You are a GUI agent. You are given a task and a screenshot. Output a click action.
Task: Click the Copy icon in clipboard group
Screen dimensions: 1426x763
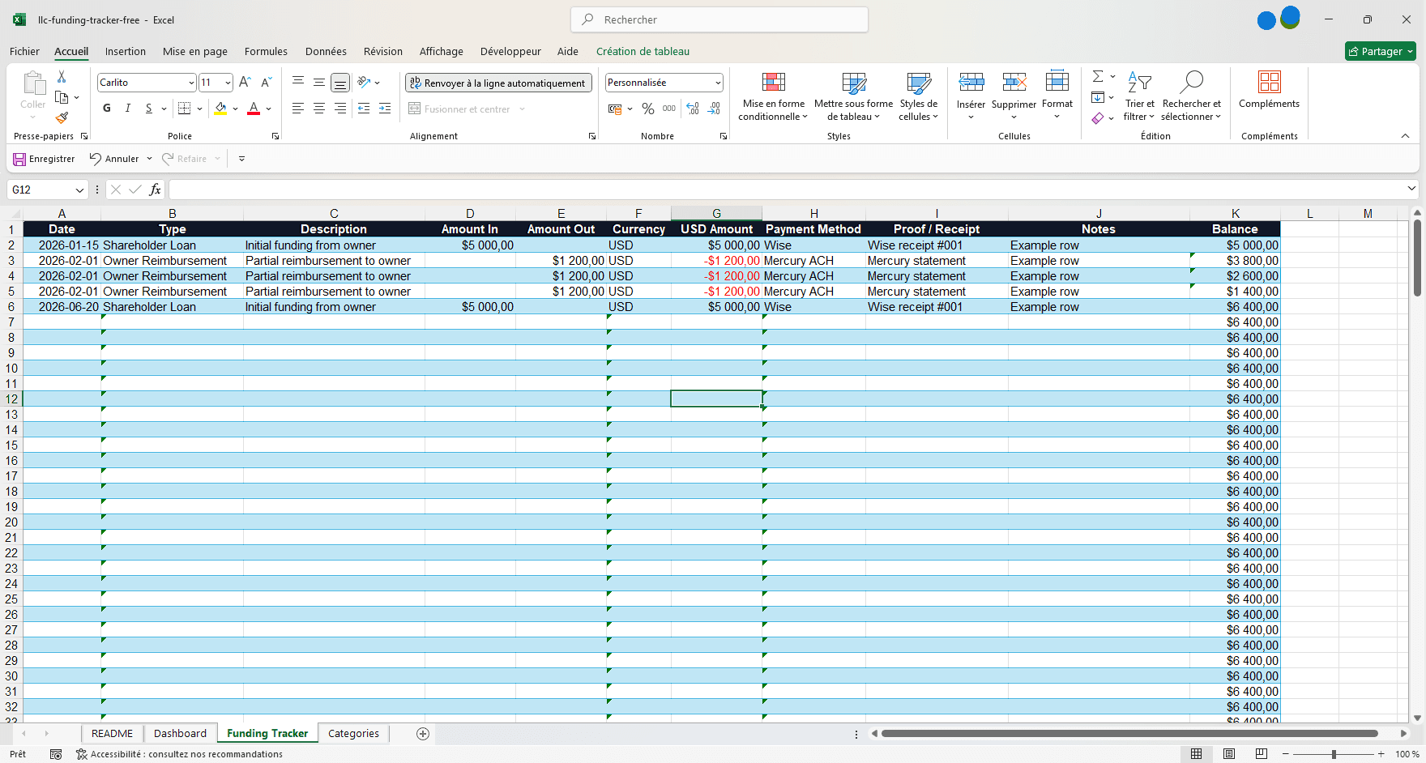point(62,97)
